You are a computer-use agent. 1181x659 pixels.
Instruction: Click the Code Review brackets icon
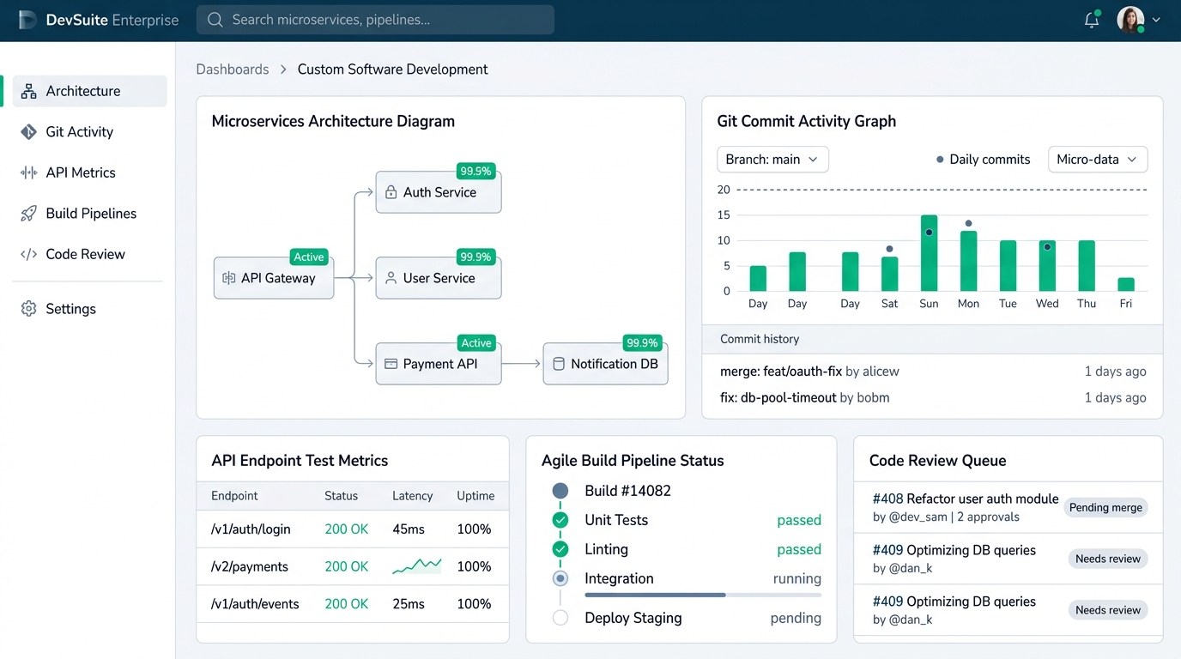pyautogui.click(x=29, y=254)
